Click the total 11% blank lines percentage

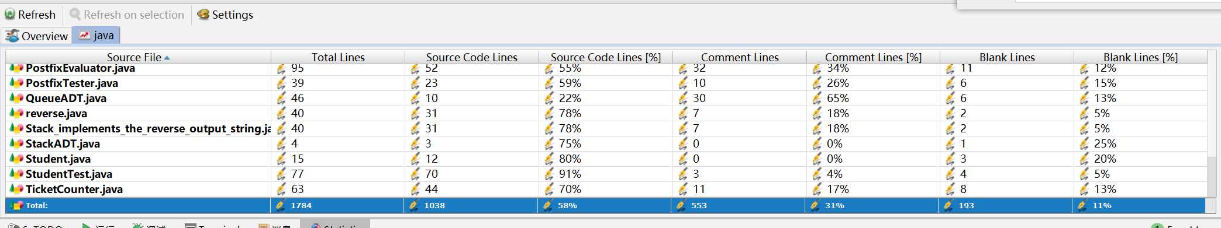(1102, 205)
